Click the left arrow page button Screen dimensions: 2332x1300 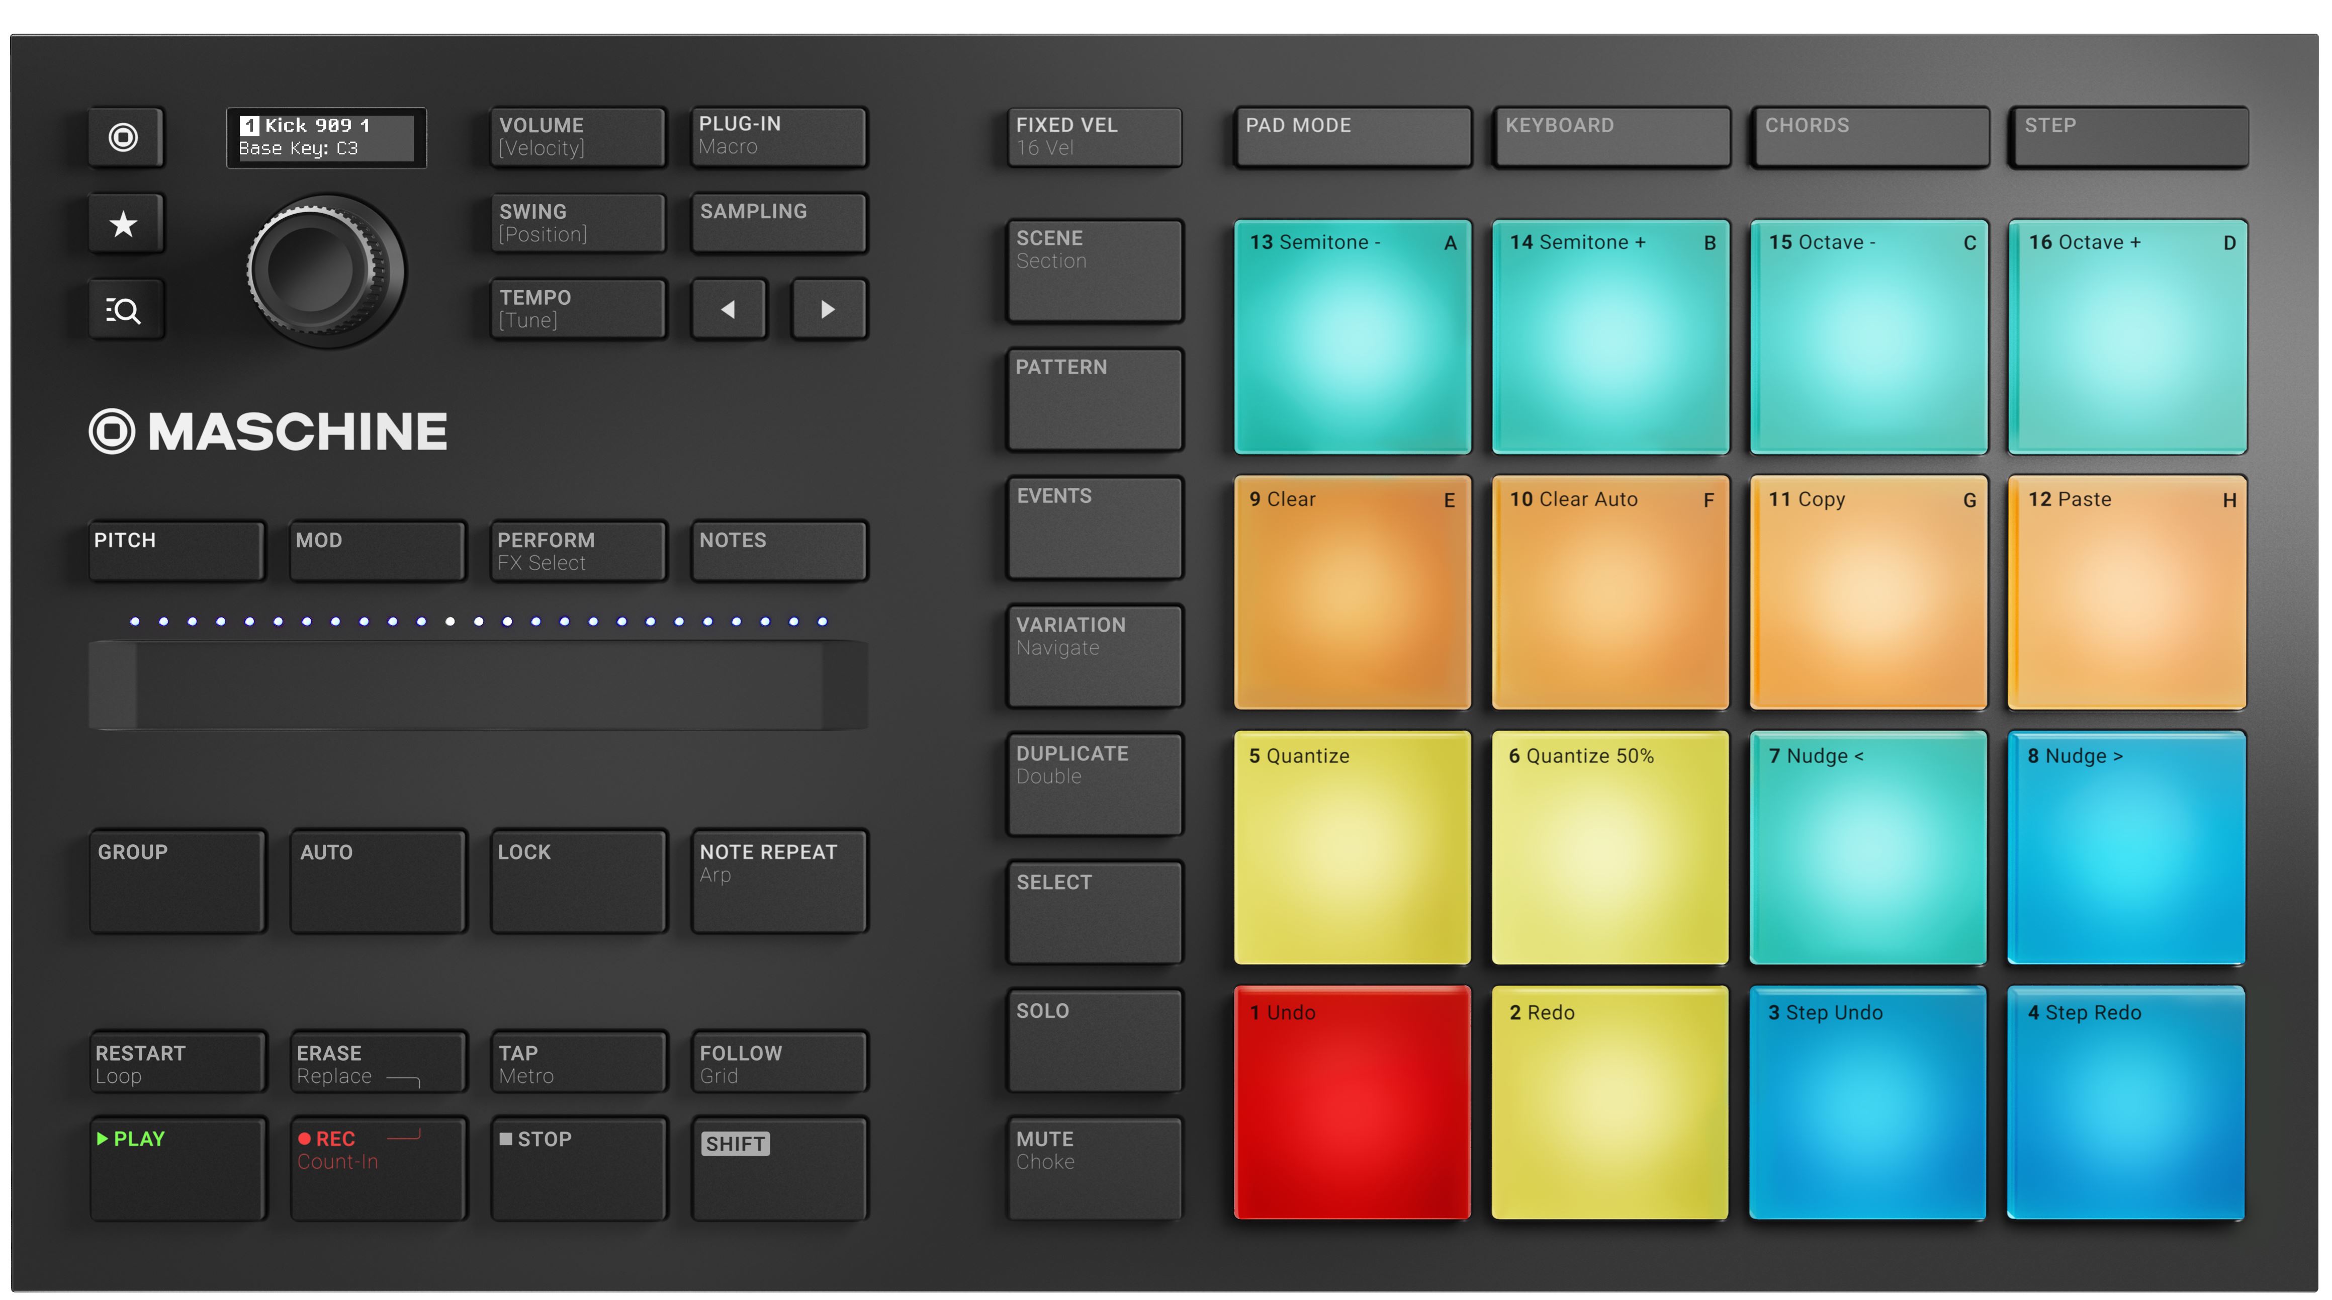tap(729, 310)
